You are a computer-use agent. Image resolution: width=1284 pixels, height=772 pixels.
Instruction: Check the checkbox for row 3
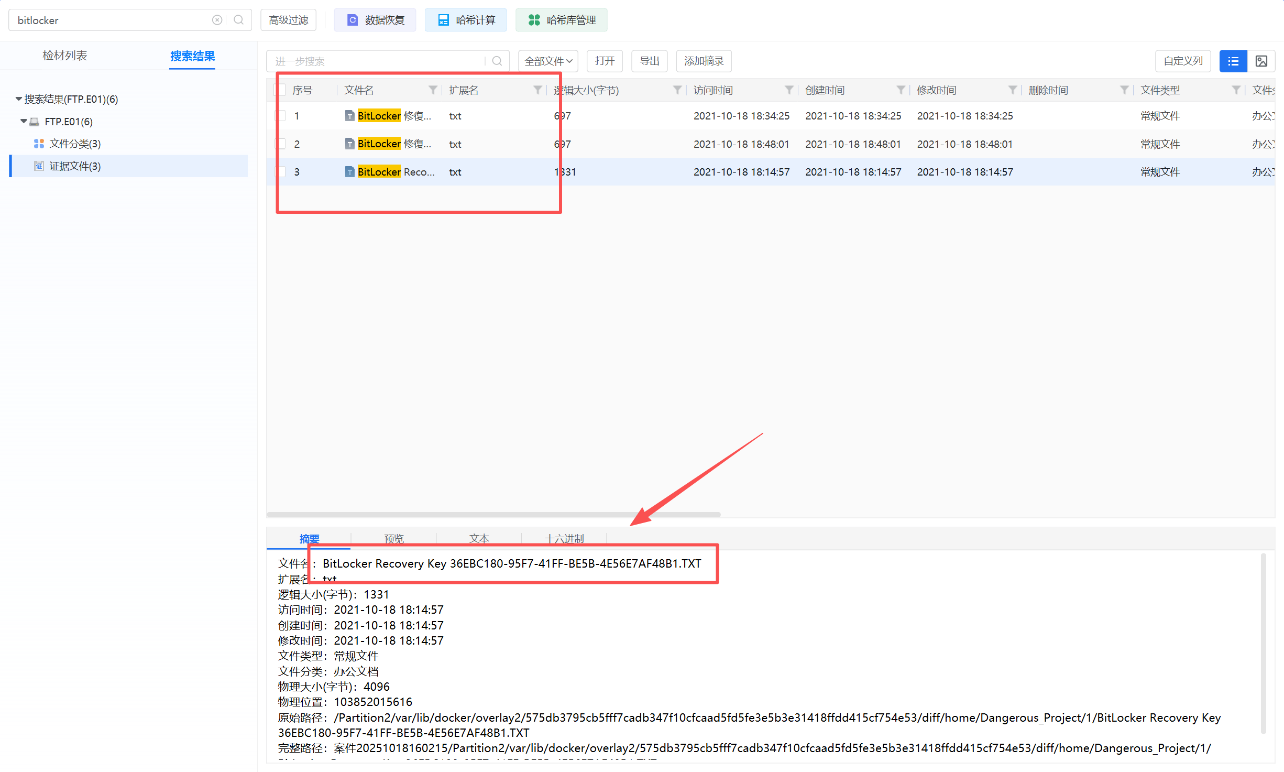(281, 172)
